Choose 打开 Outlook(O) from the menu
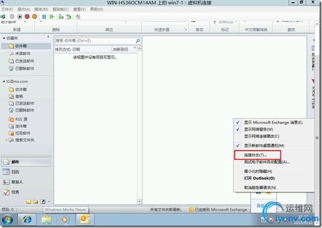 (274, 178)
